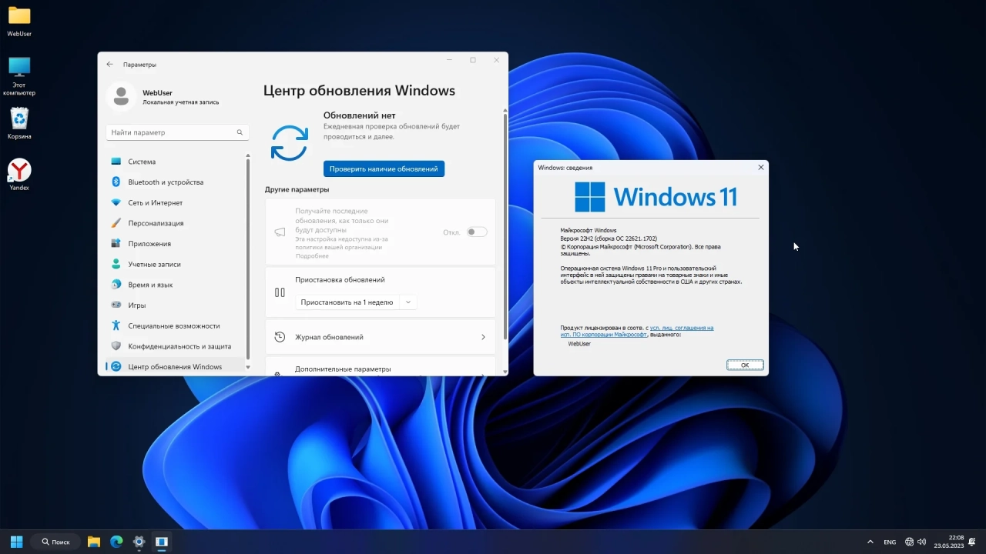Open Bluetooth и устройства in Settings
This screenshot has height=554, width=986.
pyautogui.click(x=176, y=182)
